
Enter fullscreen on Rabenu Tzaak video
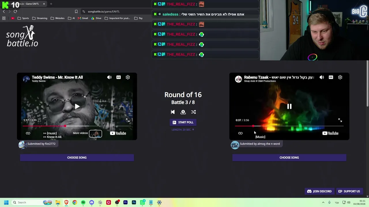coord(340,120)
